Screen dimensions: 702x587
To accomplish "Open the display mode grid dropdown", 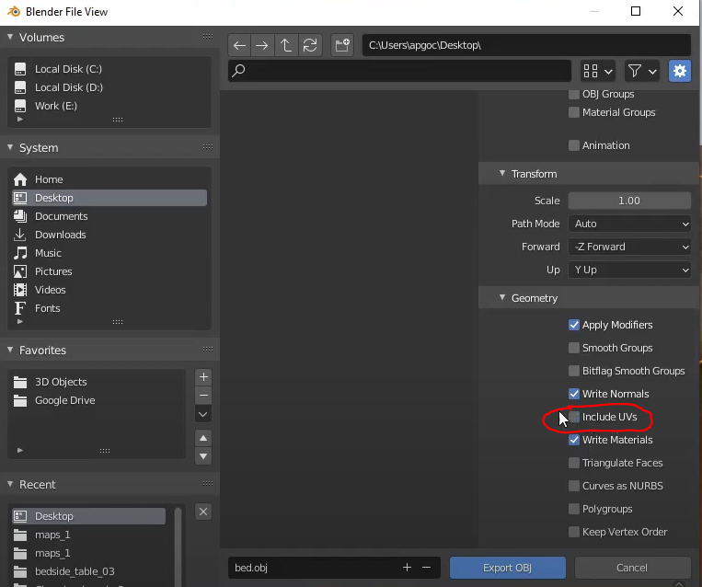I will tap(598, 71).
